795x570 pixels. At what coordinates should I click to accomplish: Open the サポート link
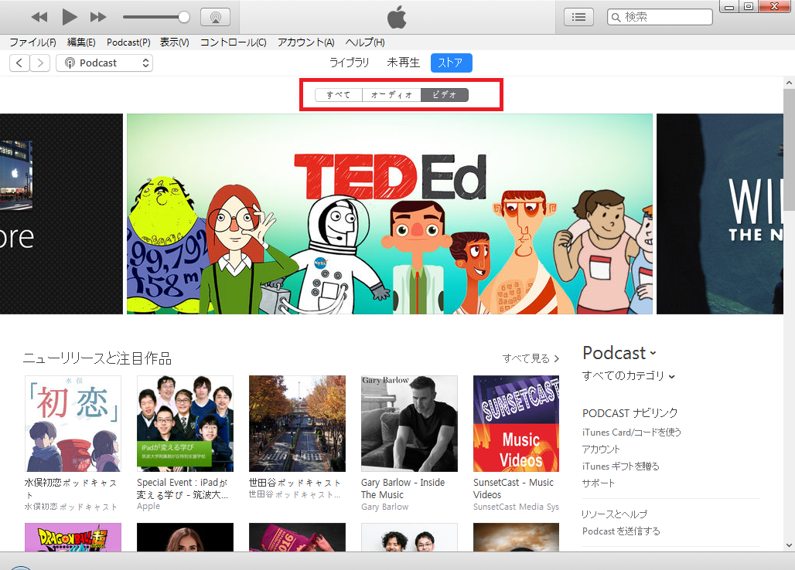point(599,483)
